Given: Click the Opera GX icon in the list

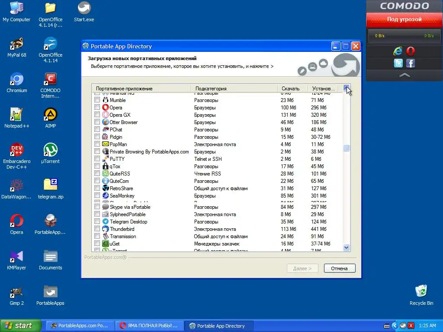Looking at the screenshot, I should (106, 115).
